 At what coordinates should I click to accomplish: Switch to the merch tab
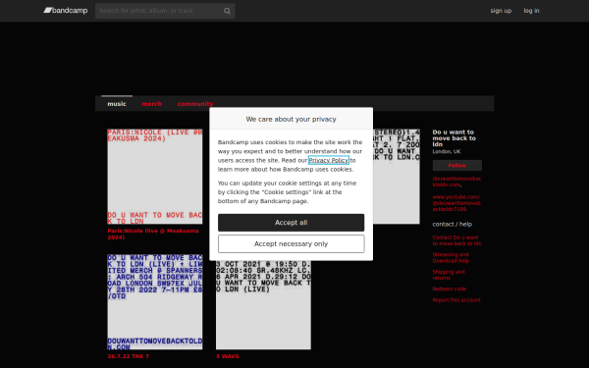152,104
